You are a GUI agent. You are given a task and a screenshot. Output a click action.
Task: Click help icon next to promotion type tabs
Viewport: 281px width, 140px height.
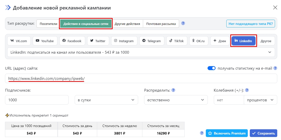[183, 23]
